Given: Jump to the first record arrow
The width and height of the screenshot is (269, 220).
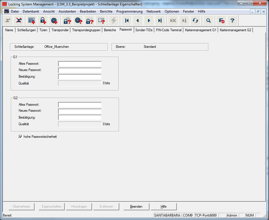Looking at the screenshot, I should (126, 21).
